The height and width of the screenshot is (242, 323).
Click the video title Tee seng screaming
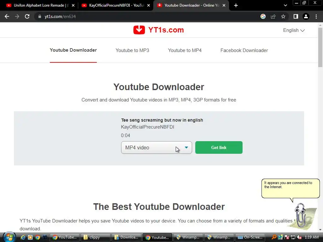tap(162, 120)
